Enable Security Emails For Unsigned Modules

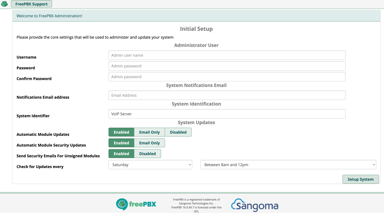point(121,154)
